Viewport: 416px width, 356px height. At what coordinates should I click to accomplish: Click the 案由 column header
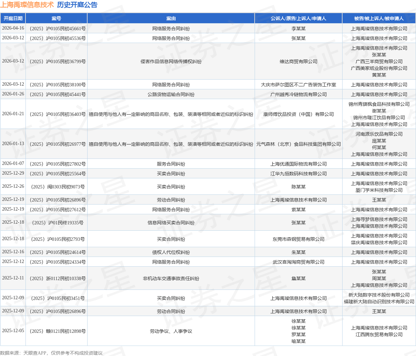[171, 18]
